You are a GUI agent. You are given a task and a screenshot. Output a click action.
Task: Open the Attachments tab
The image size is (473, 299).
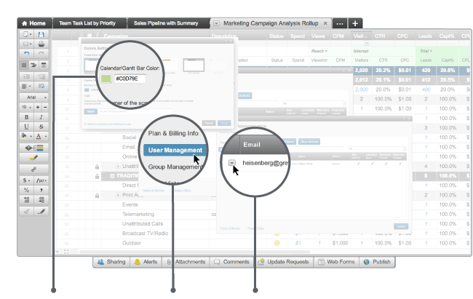click(186, 262)
